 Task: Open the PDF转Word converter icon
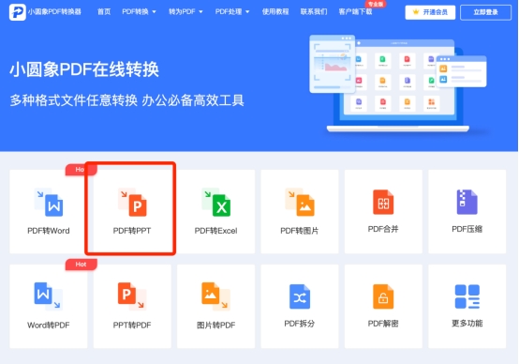tap(49, 203)
